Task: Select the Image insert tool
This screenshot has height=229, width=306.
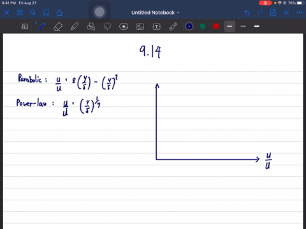Action: tap(140, 27)
